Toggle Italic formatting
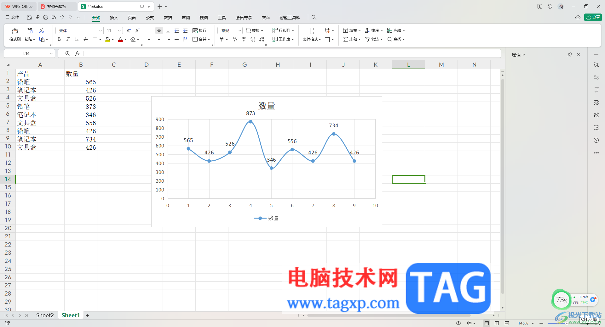605x327 pixels. [68, 39]
